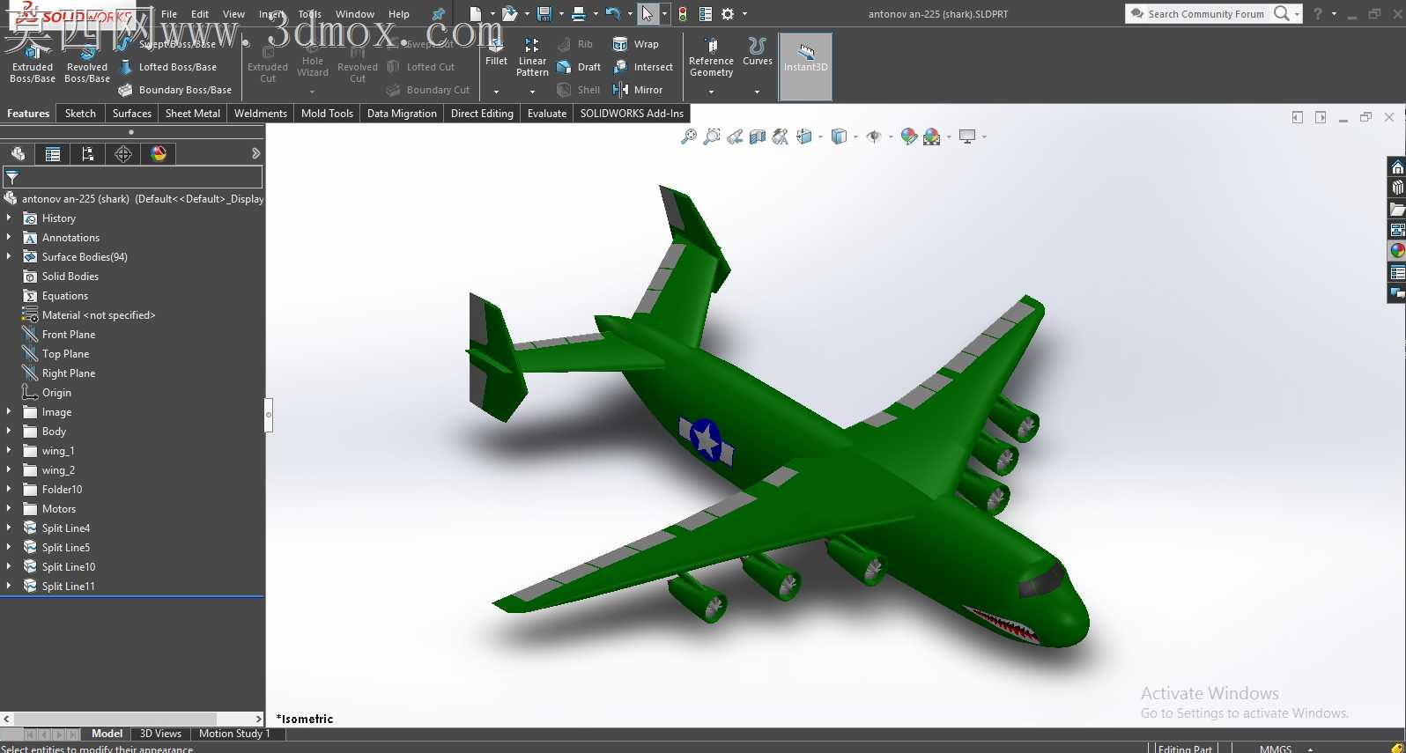This screenshot has height=753, width=1406.
Task: Expand the Surface Bodies(94) folder
Action: pyautogui.click(x=9, y=256)
